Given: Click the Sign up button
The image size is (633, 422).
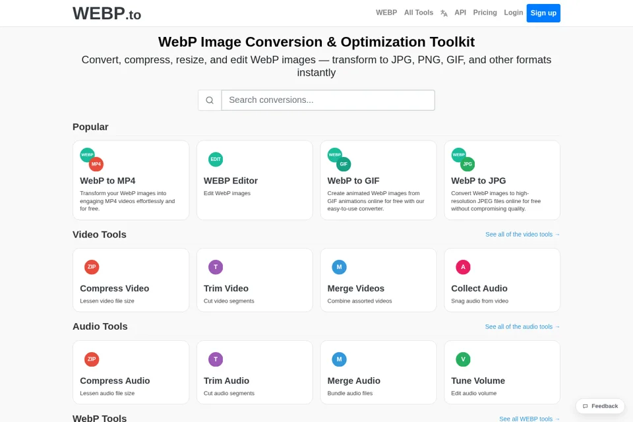Looking at the screenshot, I should [543, 13].
